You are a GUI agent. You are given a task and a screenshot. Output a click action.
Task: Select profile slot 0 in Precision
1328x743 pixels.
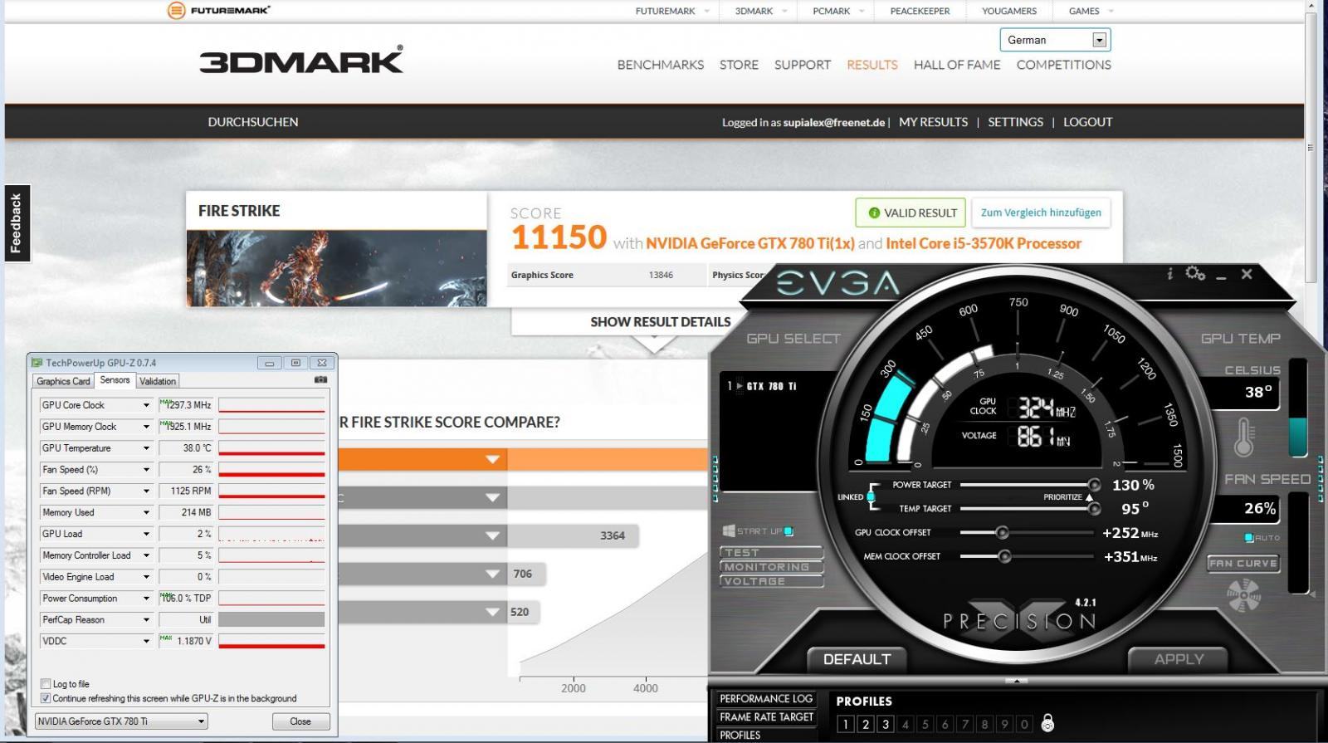tap(1024, 724)
